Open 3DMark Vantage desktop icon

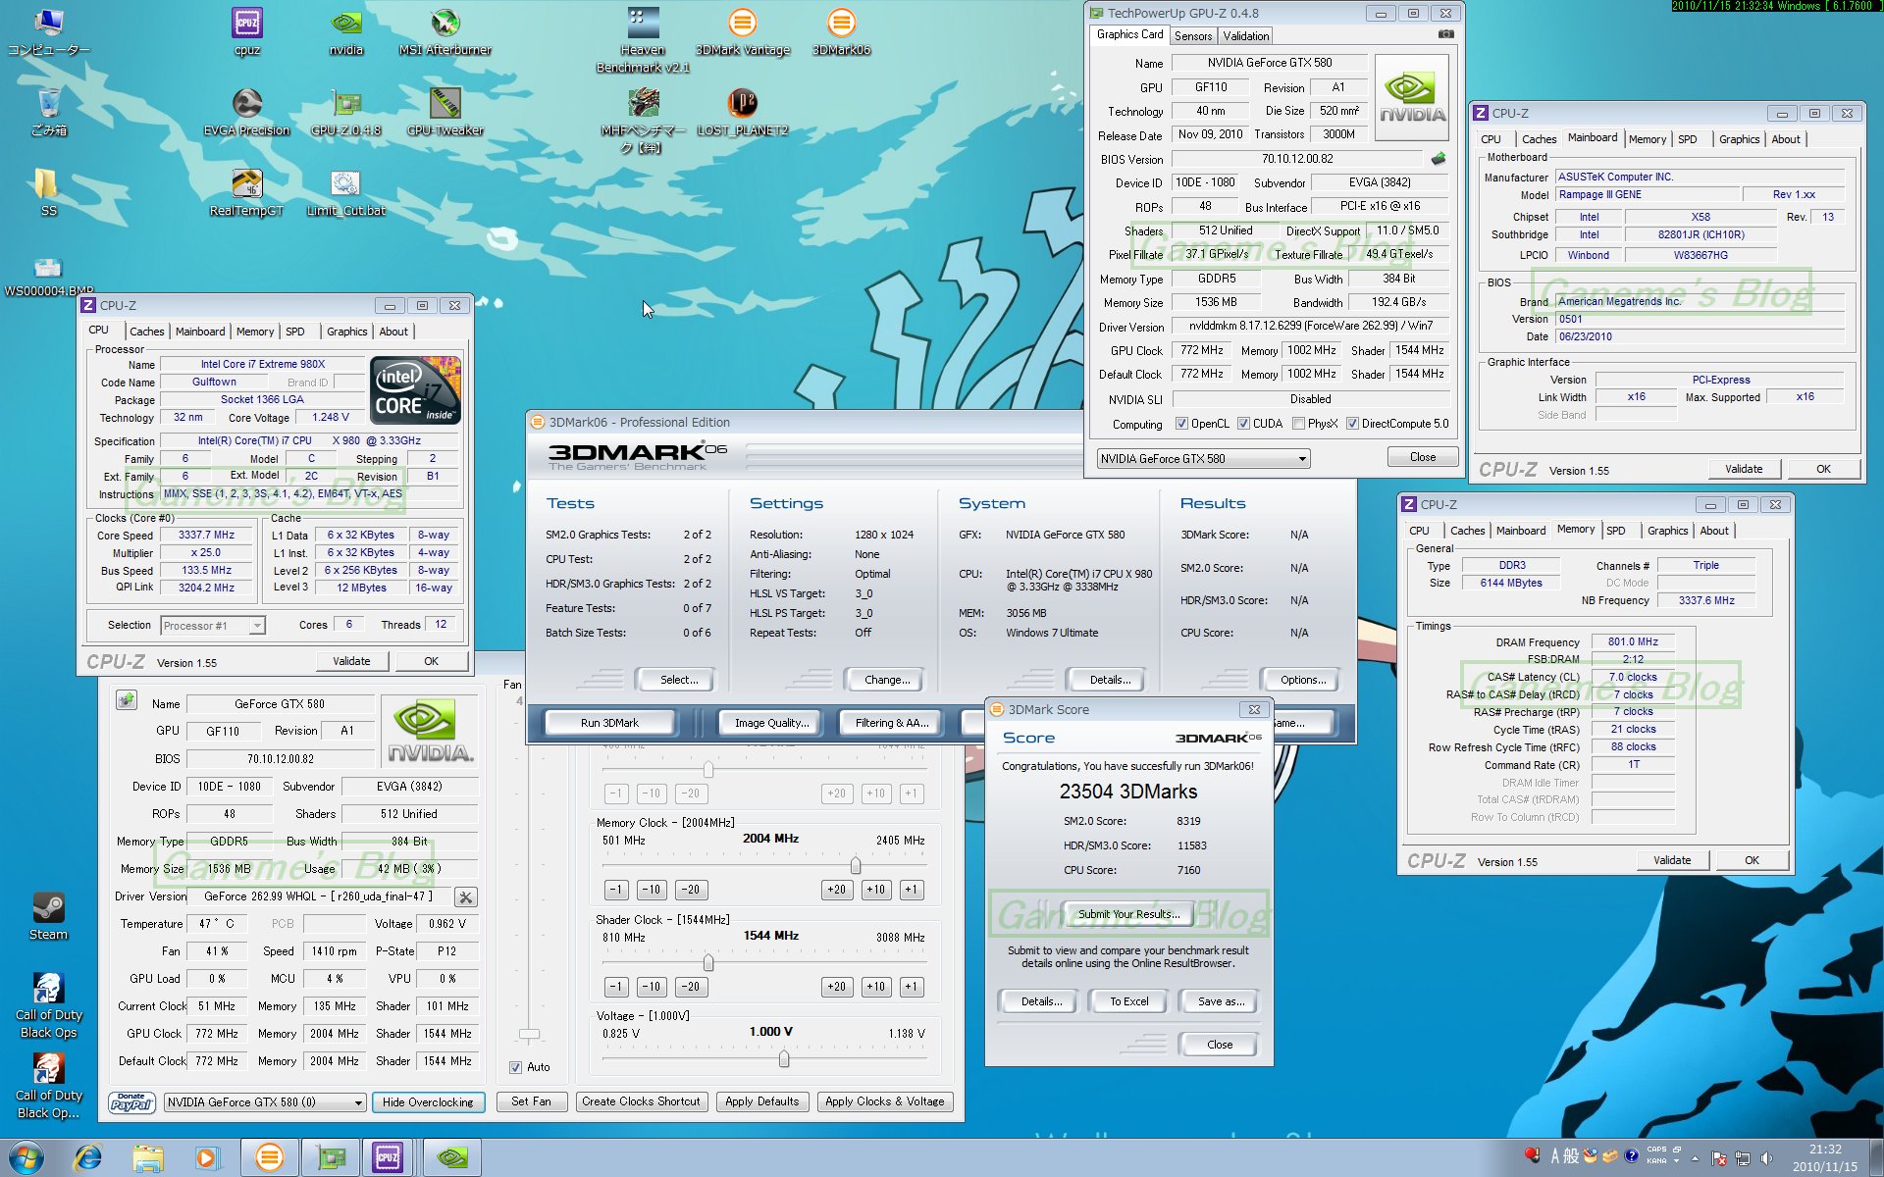[743, 24]
